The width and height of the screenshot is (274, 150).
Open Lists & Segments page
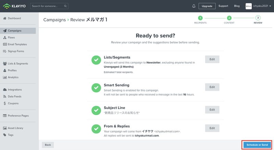click(18, 63)
